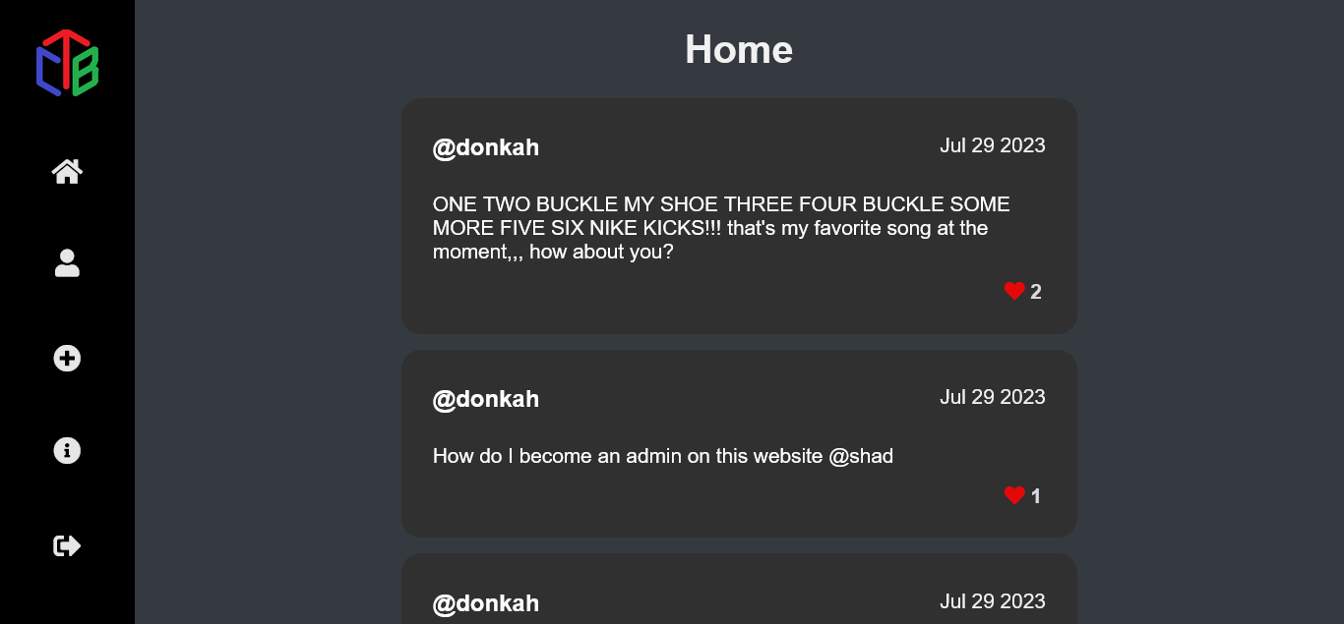Open @donkah profile from second post
The height and width of the screenshot is (624, 1344).
(x=486, y=400)
